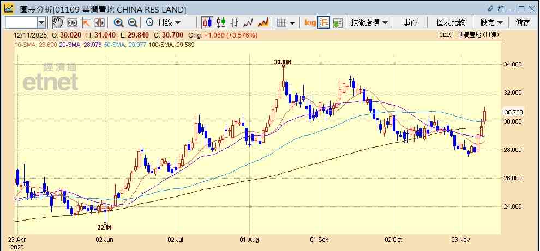The height and width of the screenshot is (251, 540).
Task: Switch to the line chart type
Action: coord(248,23)
